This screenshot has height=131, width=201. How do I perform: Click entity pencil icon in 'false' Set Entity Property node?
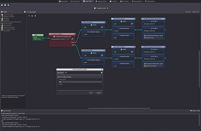click(132, 24)
